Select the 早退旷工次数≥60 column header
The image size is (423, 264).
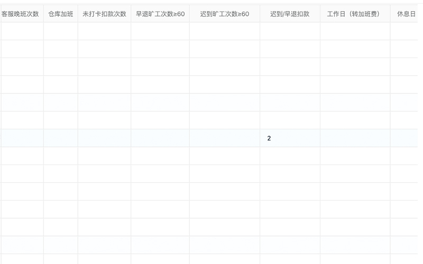click(x=160, y=14)
